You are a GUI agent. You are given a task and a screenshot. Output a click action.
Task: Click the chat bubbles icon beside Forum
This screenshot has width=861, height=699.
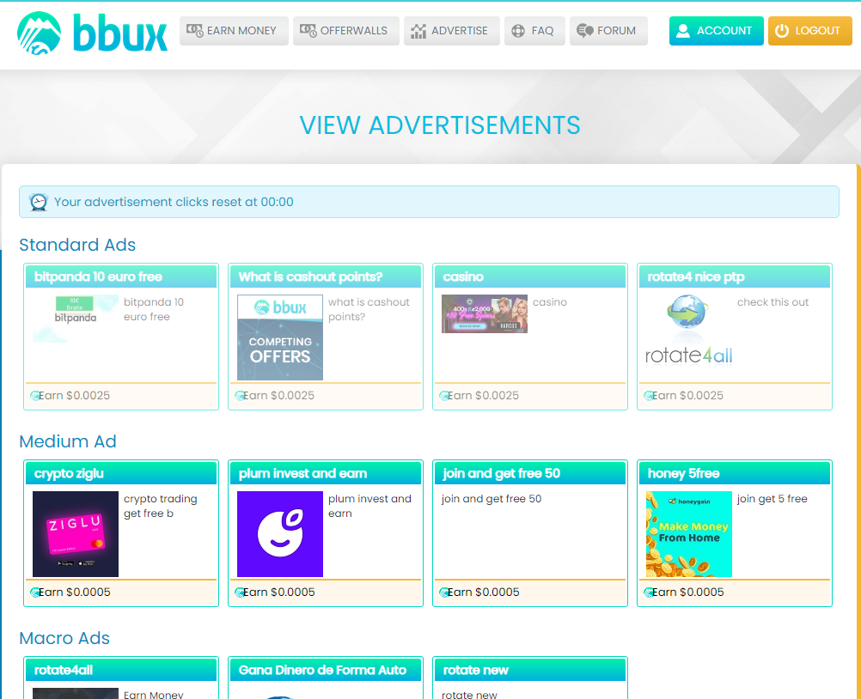pos(585,31)
